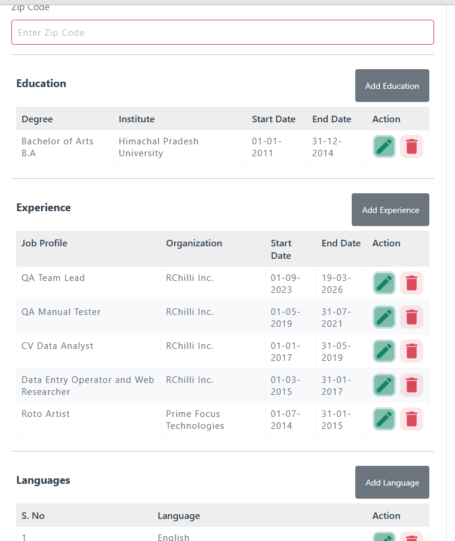Delete the Data Entry Operator experience
The image size is (455, 541).
[x=411, y=385]
